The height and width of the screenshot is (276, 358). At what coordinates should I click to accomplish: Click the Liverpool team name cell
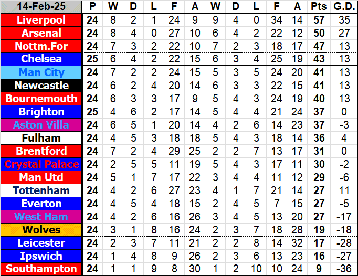41,20
